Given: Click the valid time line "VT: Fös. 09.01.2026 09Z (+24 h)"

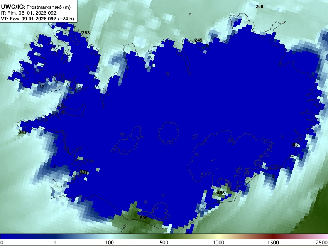Looking at the screenshot, I should pos(37,19).
